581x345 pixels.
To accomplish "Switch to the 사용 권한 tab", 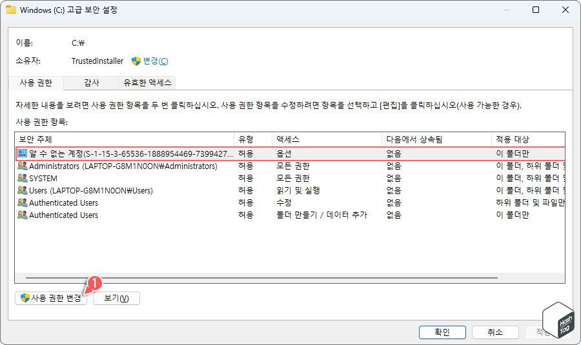I will click(x=36, y=83).
